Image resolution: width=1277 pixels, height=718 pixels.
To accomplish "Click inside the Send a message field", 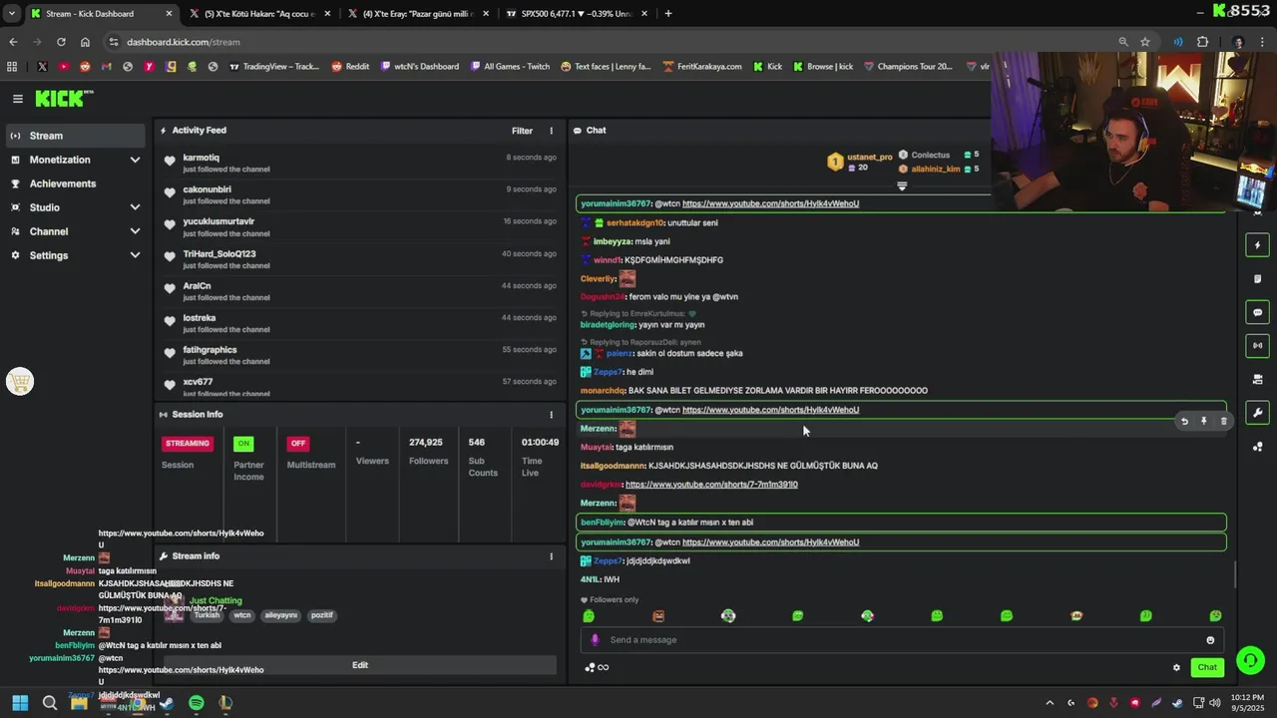I will pos(903,640).
